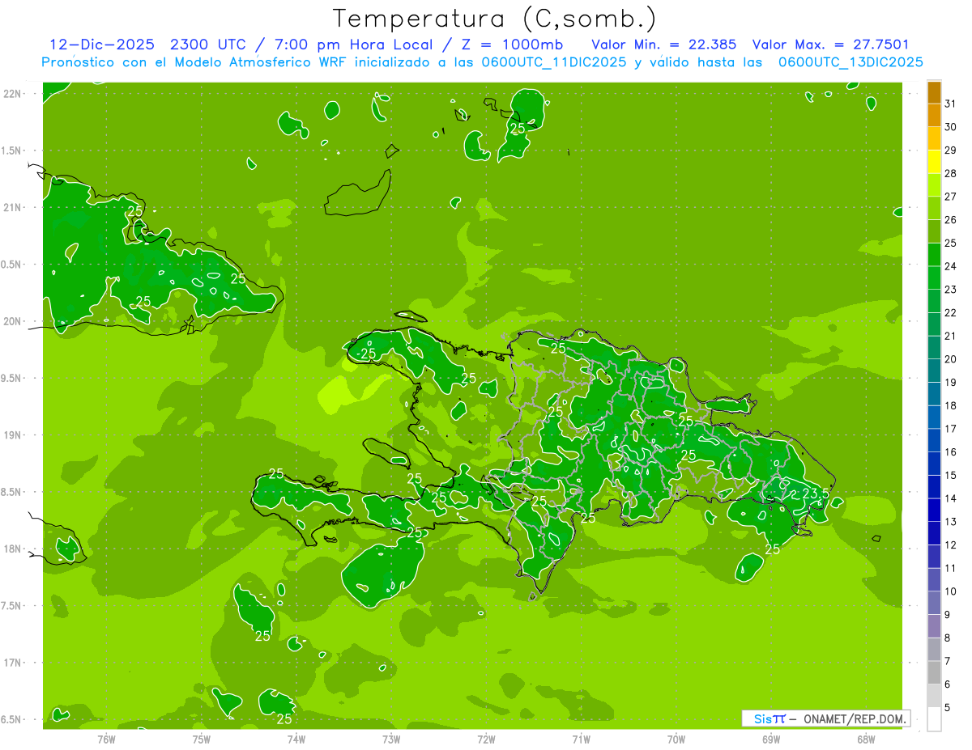This screenshot has width=972, height=750.
Task: Select the "75W" longitude label
Action: coord(202,739)
